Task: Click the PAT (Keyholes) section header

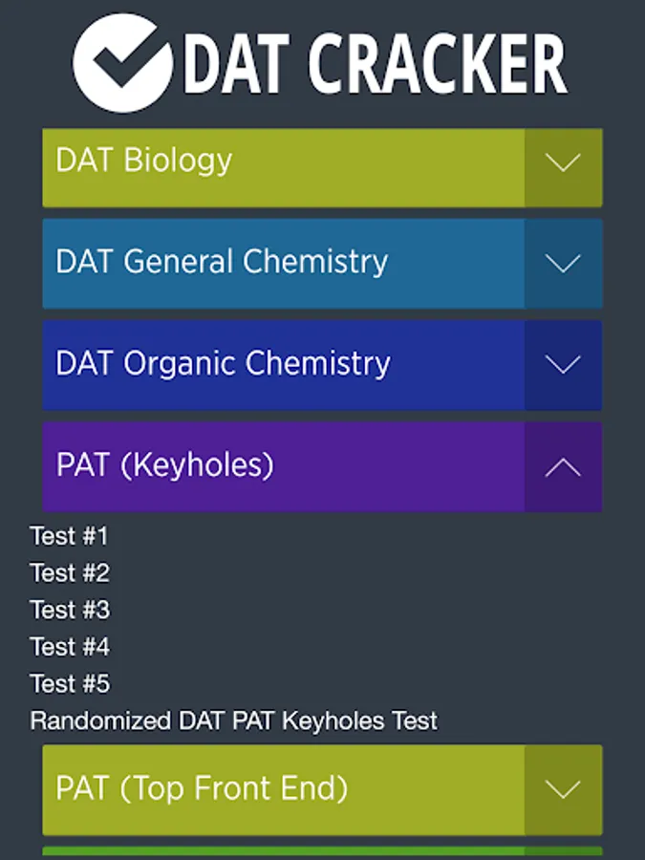Action: click(283, 467)
